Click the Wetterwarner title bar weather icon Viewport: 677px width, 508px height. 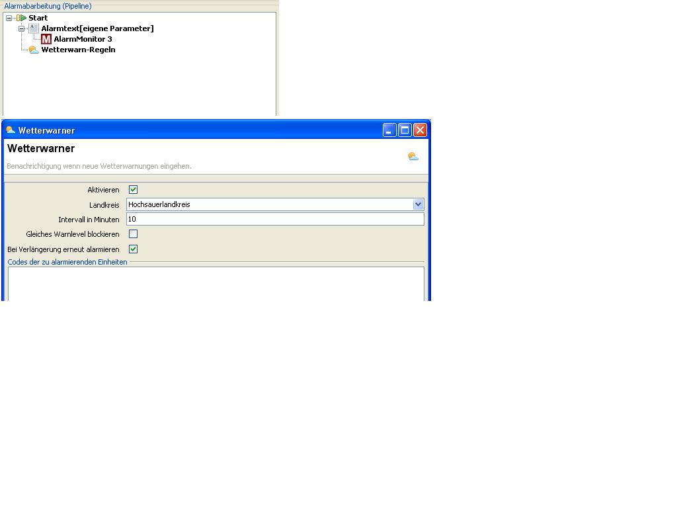coord(11,130)
